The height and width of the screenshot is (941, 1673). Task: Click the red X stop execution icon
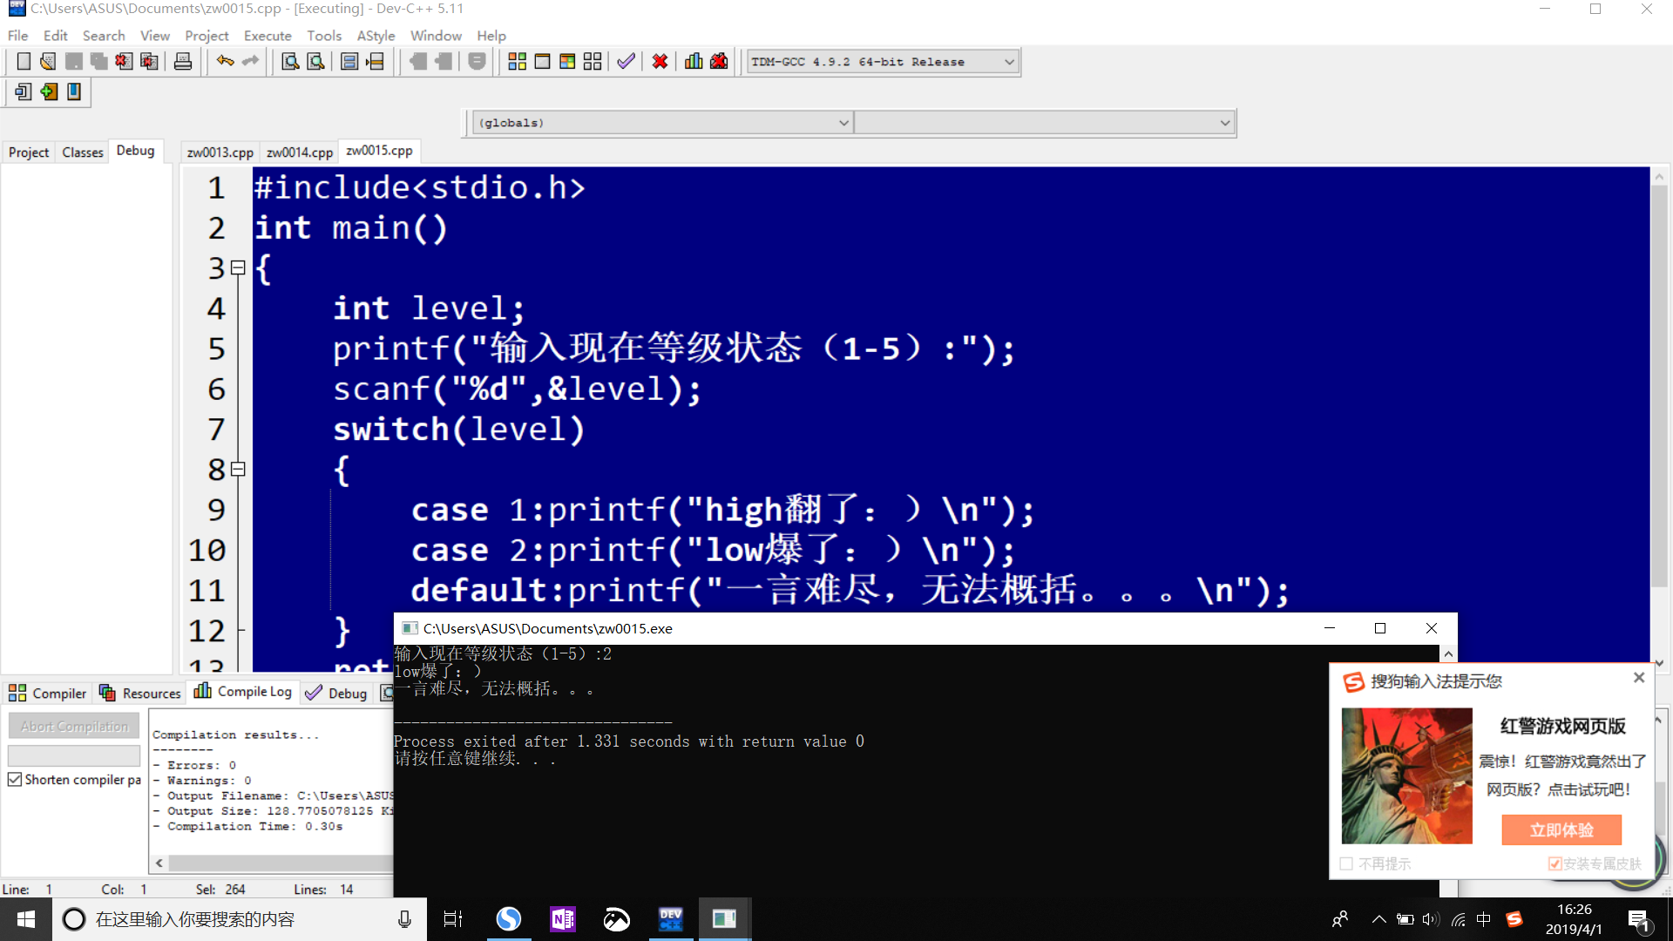pos(660,62)
